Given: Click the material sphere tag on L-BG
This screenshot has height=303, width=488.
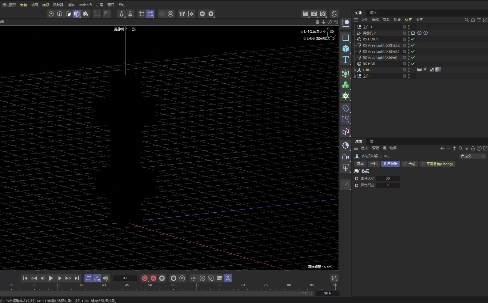Looking at the screenshot, I should (x=438, y=70).
